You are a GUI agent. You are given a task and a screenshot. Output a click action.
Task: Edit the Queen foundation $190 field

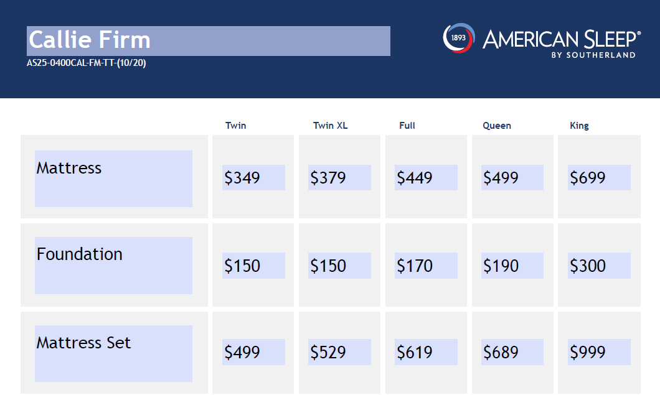[512, 266]
